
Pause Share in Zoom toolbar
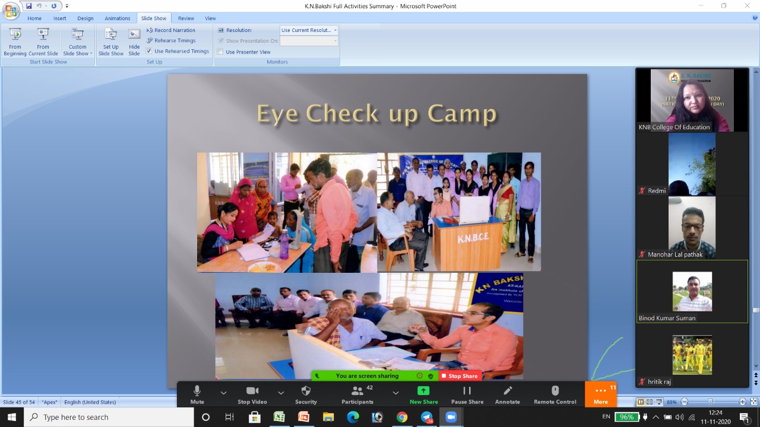tap(467, 394)
